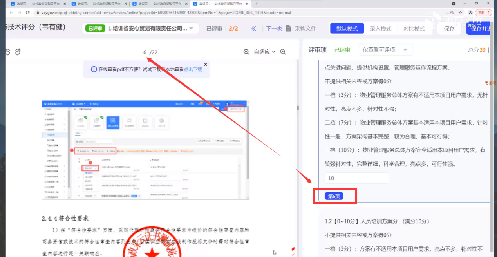The image size is (497, 257).
Task: Expand the 自适应 zoom level dropdown
Action: tap(265, 52)
